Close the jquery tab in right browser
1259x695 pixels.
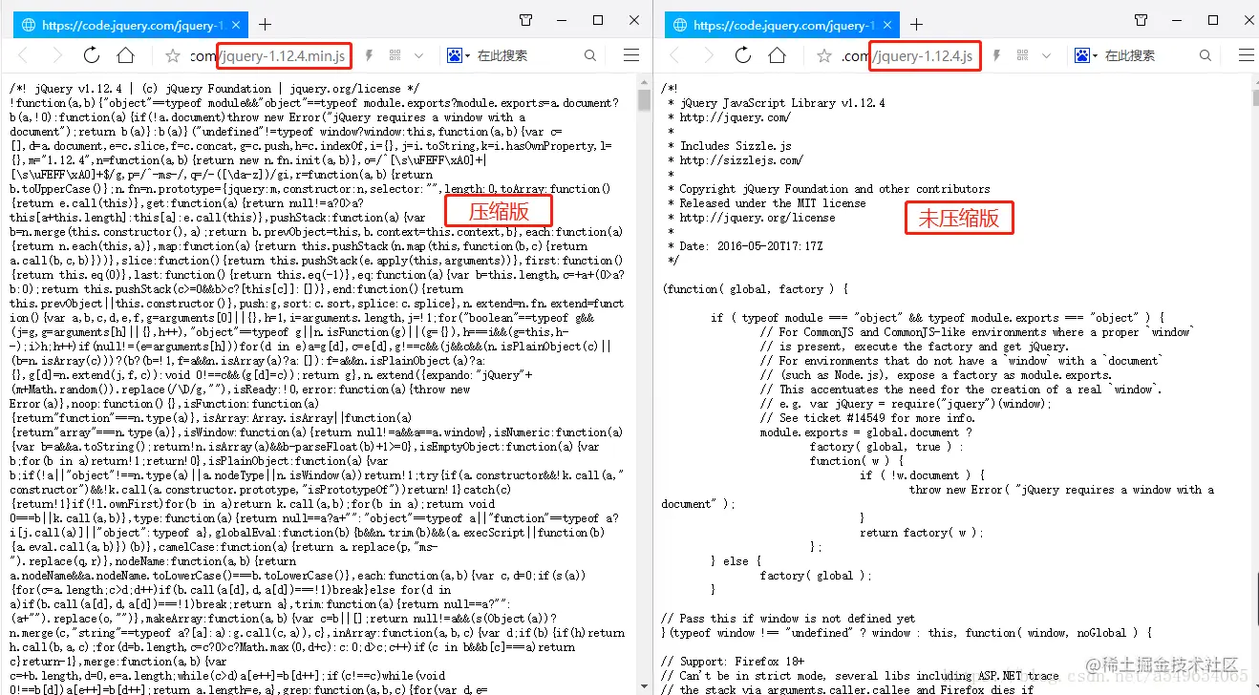pos(888,25)
